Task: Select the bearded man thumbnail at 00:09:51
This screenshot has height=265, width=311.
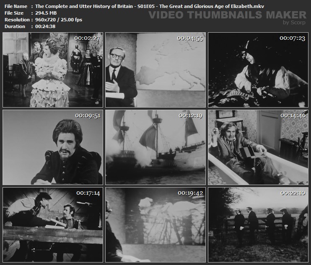Action: click(53, 147)
